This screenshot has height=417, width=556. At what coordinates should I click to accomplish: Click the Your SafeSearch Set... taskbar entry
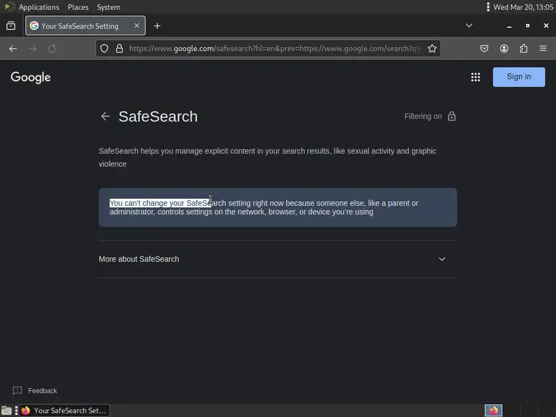(64, 410)
